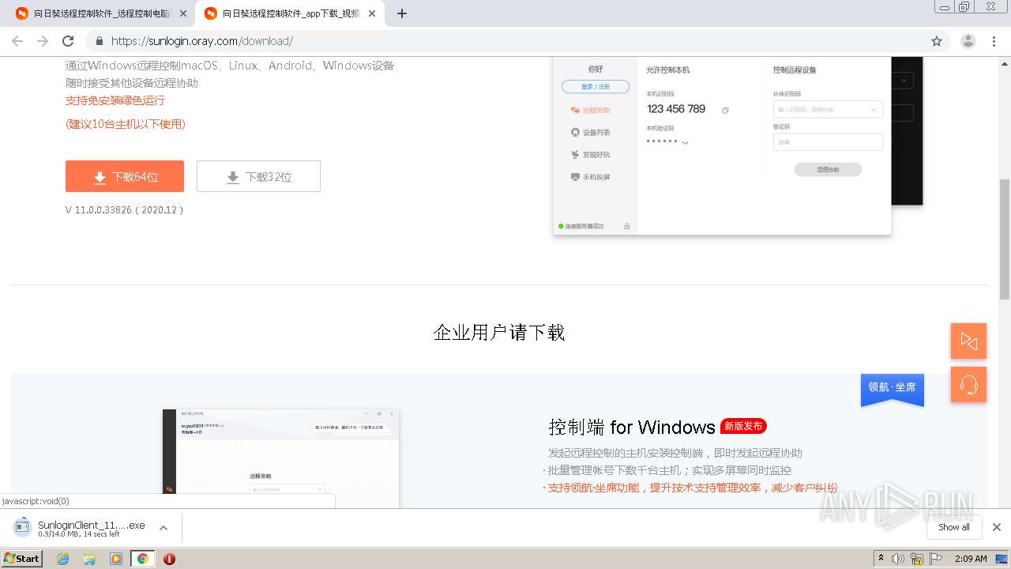Select 远程协助 in the preview sidebar
1011x569 pixels.
591,110
